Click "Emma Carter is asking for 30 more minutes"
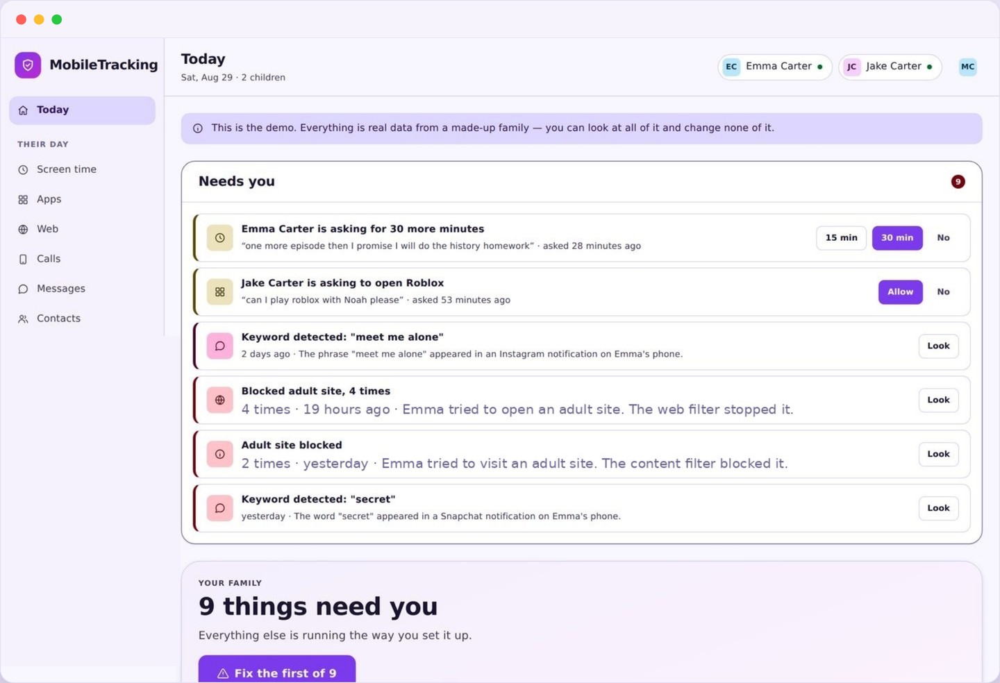The height and width of the screenshot is (683, 1000). point(362,229)
